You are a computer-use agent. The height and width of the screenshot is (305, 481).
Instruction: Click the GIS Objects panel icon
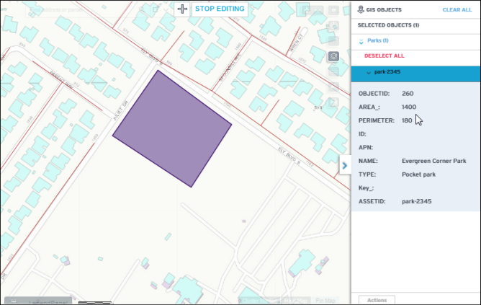click(x=361, y=9)
